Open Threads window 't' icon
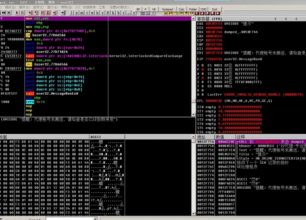The height and width of the screenshot is (220, 306). click(87, 13)
